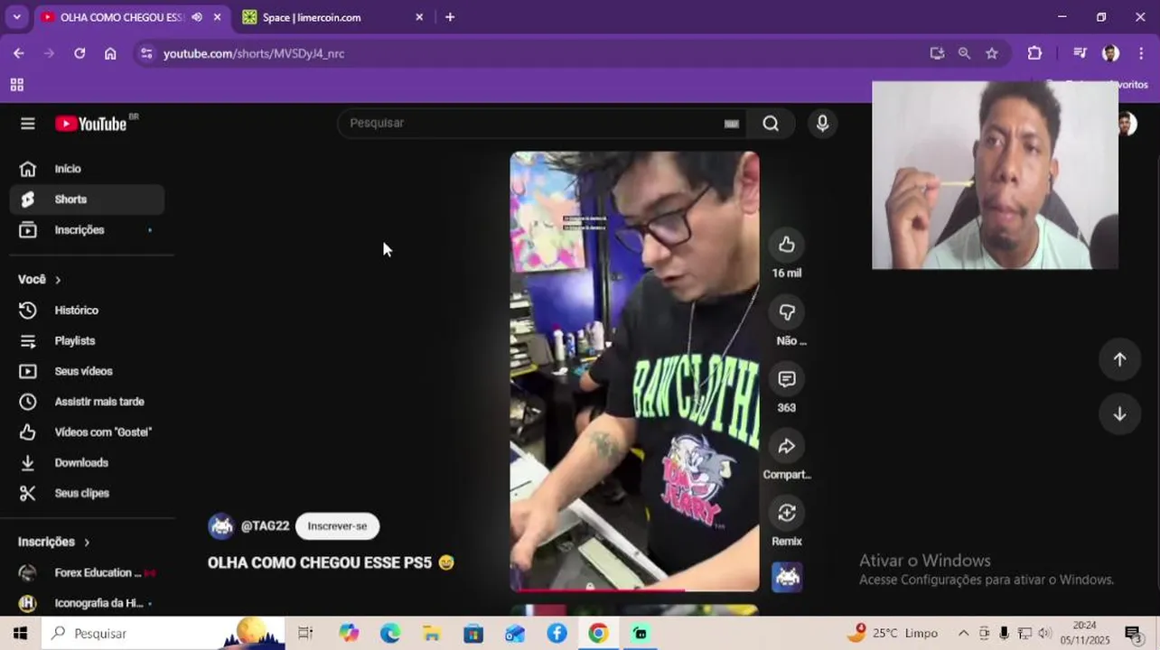The image size is (1160, 650).
Task: Click the address bar URL
Action: (x=254, y=54)
